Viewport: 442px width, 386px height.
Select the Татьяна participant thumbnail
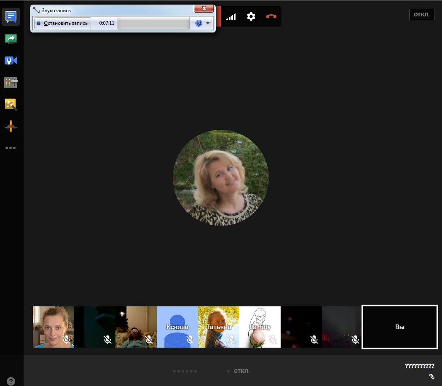pyautogui.click(x=218, y=327)
